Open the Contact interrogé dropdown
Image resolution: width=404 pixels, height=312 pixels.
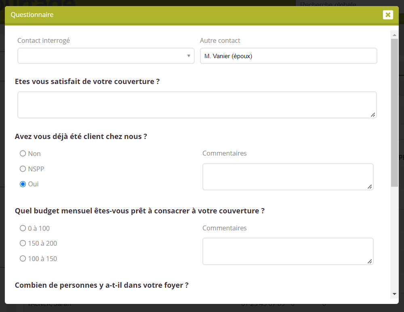click(x=106, y=56)
